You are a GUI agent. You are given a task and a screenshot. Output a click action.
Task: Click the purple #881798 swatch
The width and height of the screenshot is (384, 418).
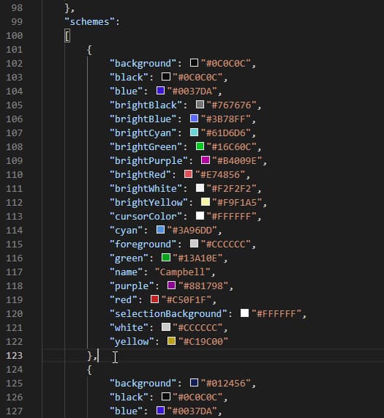171,285
